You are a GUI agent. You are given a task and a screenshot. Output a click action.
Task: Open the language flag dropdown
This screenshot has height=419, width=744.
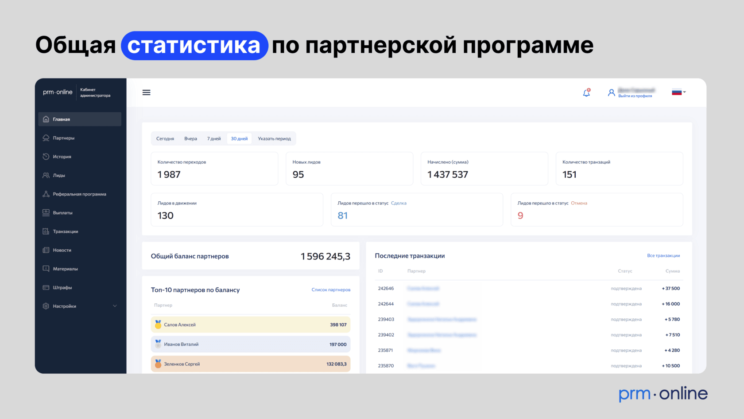(x=678, y=92)
